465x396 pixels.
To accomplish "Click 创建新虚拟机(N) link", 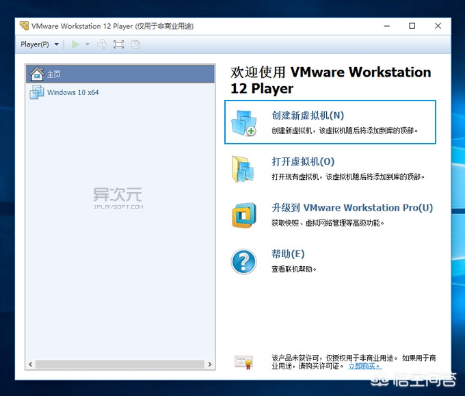I will pyautogui.click(x=308, y=116).
